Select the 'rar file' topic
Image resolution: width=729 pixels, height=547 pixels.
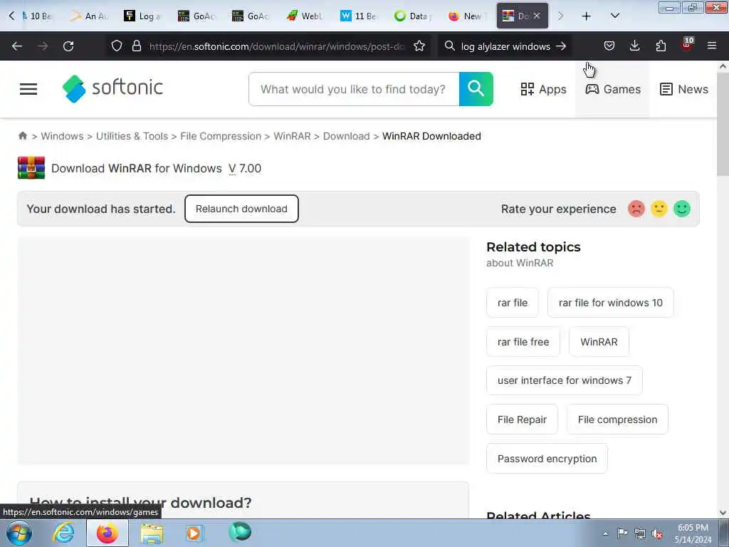click(x=513, y=303)
